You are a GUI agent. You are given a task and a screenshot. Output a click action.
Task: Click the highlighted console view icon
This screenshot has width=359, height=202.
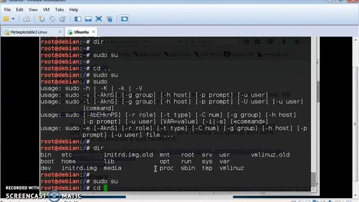click(x=125, y=19)
